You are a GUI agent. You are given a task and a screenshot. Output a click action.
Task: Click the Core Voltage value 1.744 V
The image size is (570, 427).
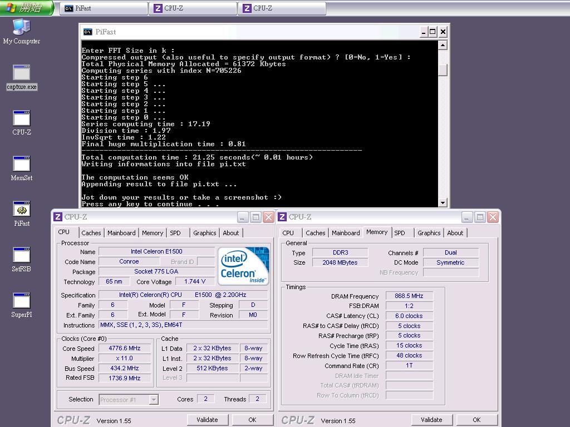[x=195, y=281]
